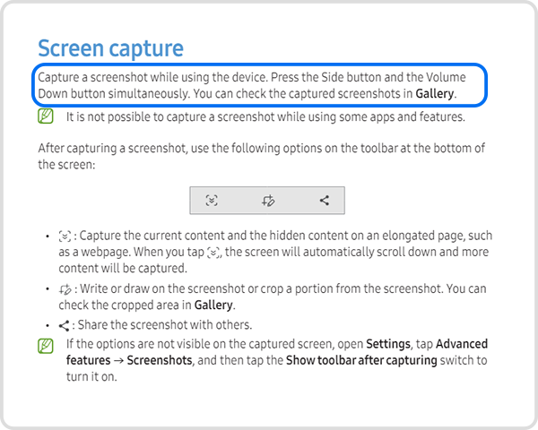Tap the scroll capture icon in the gray toolbar
The height and width of the screenshot is (430, 538).
pos(212,201)
